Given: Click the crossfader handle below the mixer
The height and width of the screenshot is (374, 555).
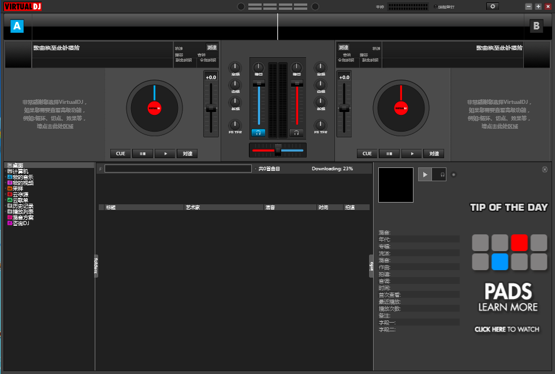Looking at the screenshot, I should point(278,150).
